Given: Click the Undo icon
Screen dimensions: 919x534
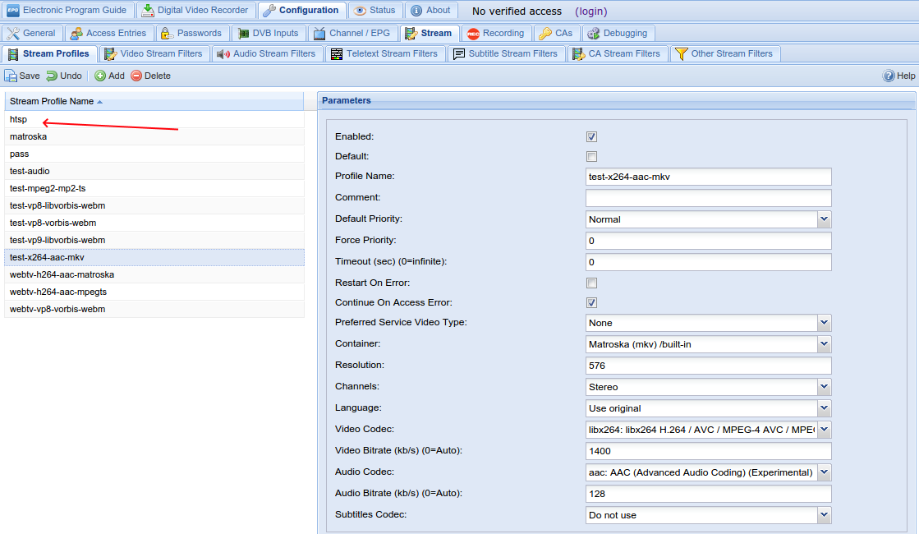Looking at the screenshot, I should [x=52, y=76].
